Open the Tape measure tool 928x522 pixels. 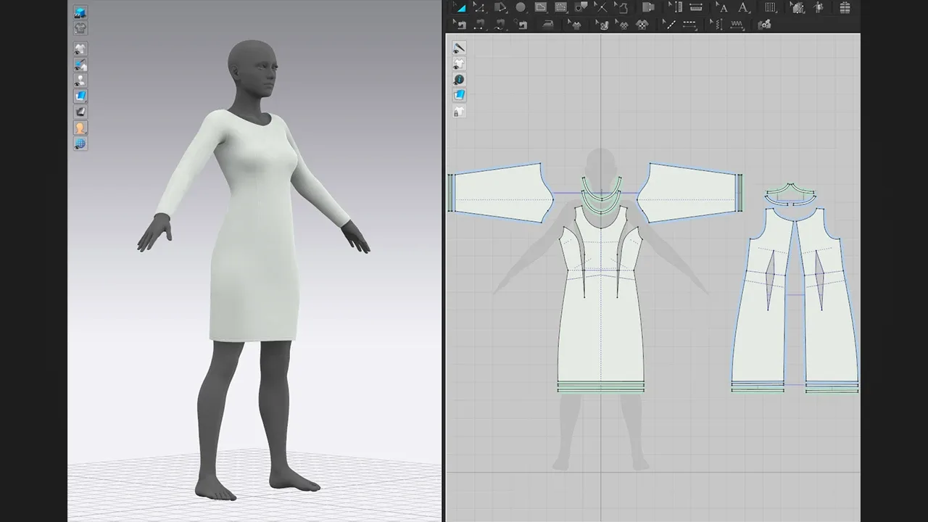[x=696, y=7]
